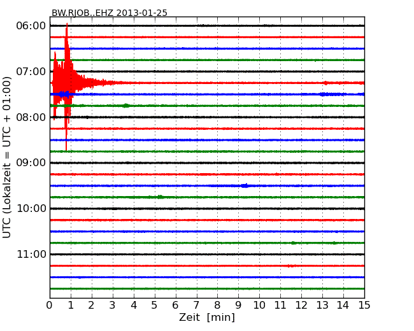Image resolution: width=414 pixels, height=331 pixels.
Task: Click the 07:00 time label
Action: pos(31,71)
